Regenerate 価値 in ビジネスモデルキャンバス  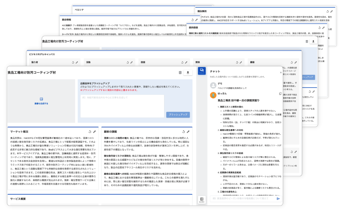tap(182, 63)
